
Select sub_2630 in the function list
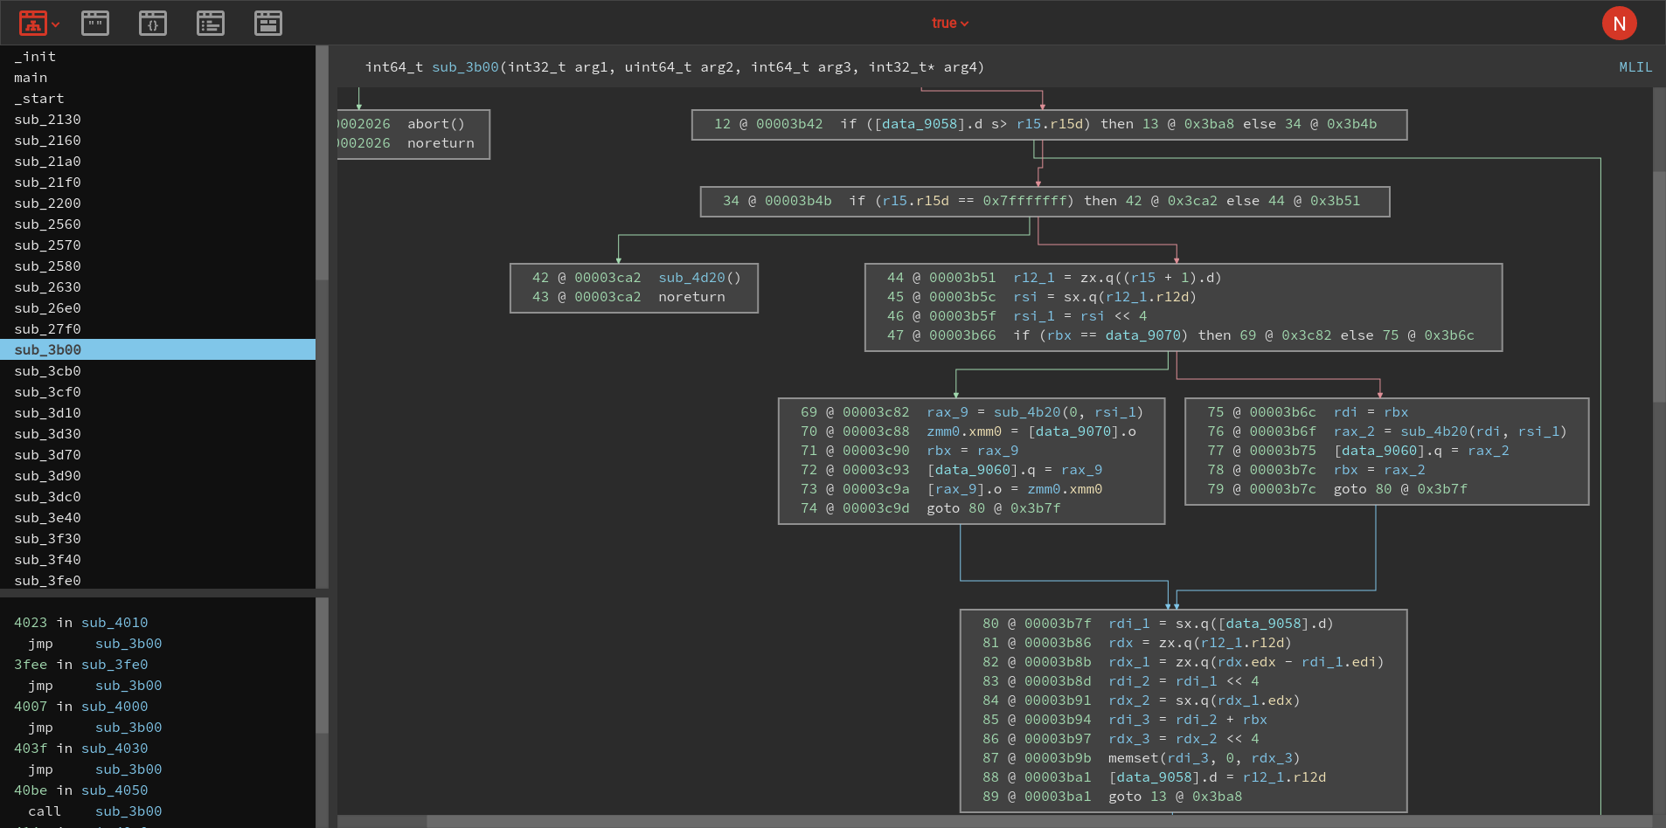pos(157,287)
